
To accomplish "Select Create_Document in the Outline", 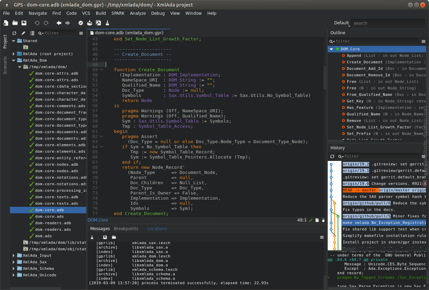I will 365,62.
